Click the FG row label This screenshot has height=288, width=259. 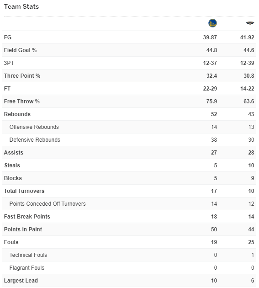[8, 37]
